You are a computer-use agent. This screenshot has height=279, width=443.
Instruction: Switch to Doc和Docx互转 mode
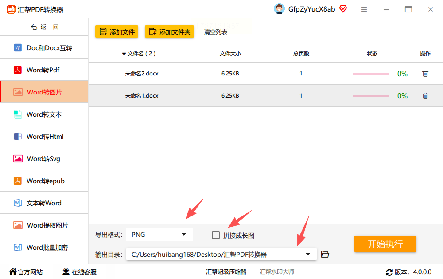(x=44, y=47)
